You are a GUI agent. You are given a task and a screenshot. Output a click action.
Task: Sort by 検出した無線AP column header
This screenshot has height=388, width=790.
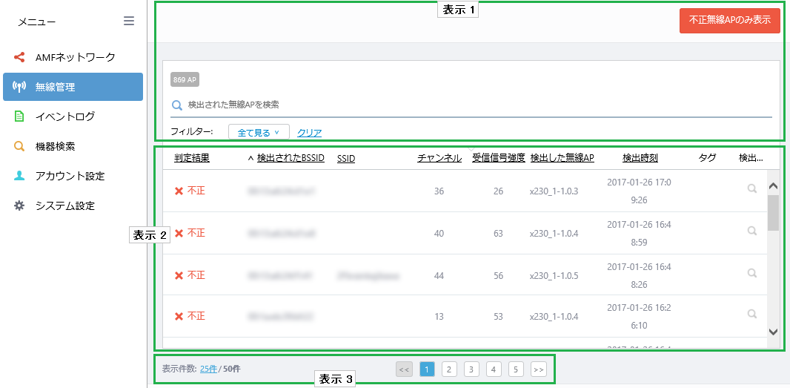pyautogui.click(x=562, y=159)
